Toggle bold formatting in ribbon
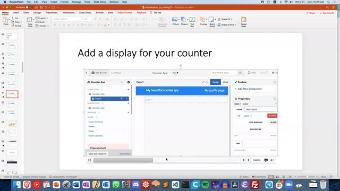340x191 pixels. (55, 25)
